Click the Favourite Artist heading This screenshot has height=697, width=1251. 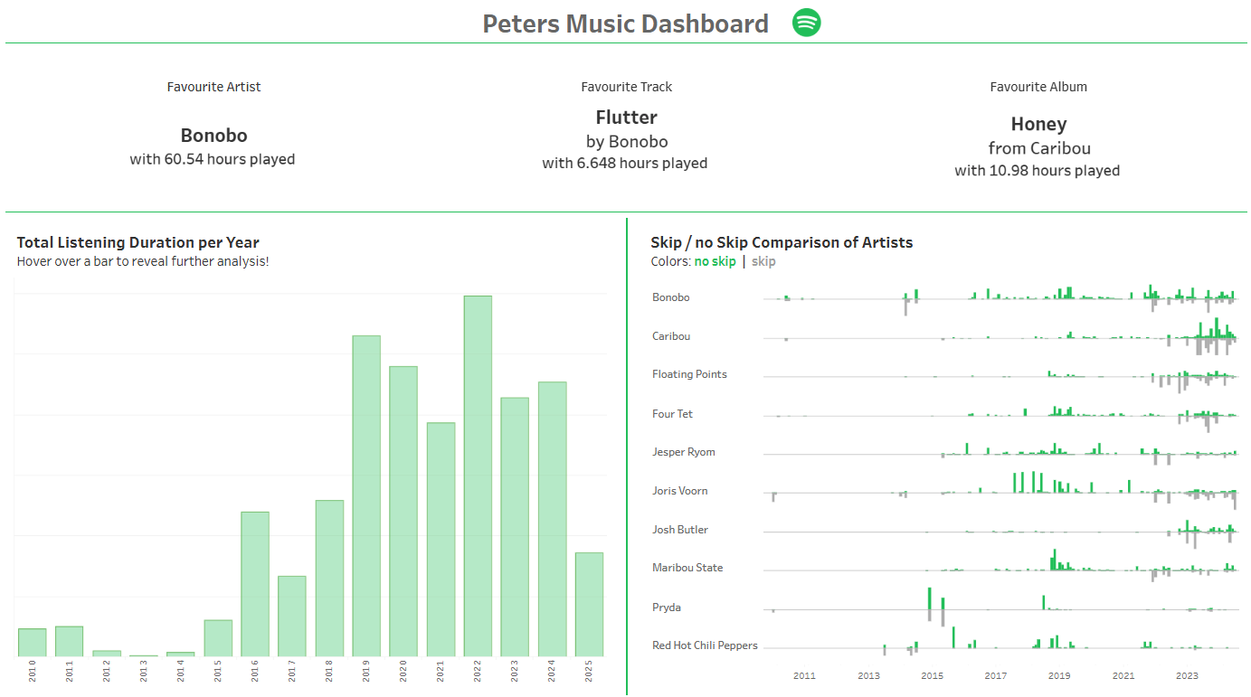pyautogui.click(x=213, y=87)
